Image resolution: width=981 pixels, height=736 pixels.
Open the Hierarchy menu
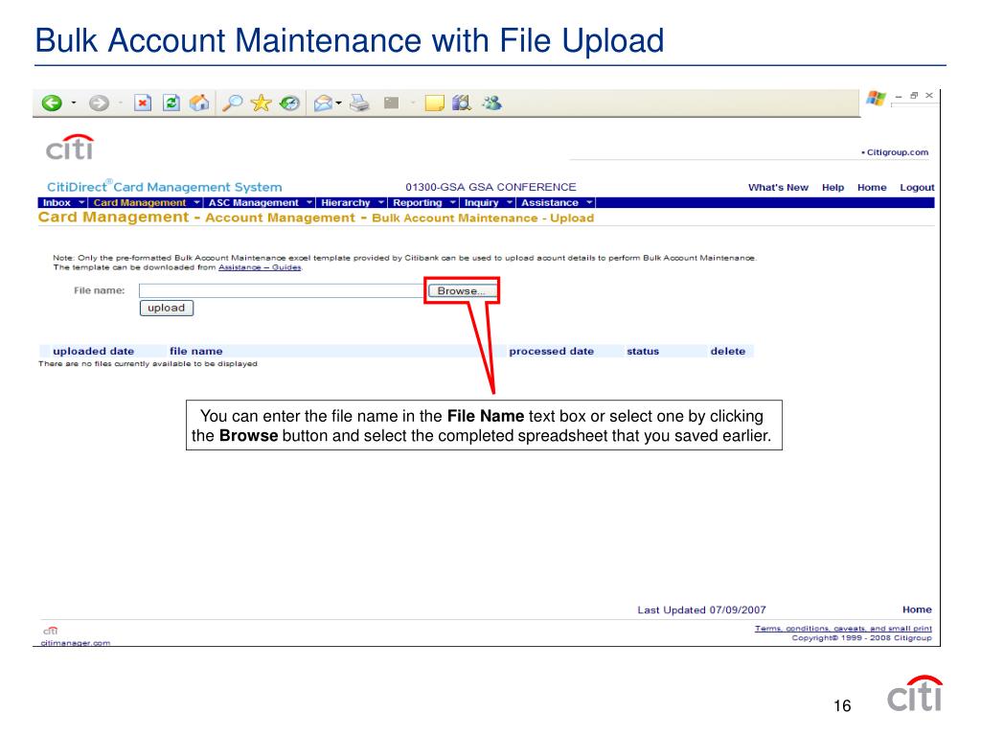tap(346, 203)
